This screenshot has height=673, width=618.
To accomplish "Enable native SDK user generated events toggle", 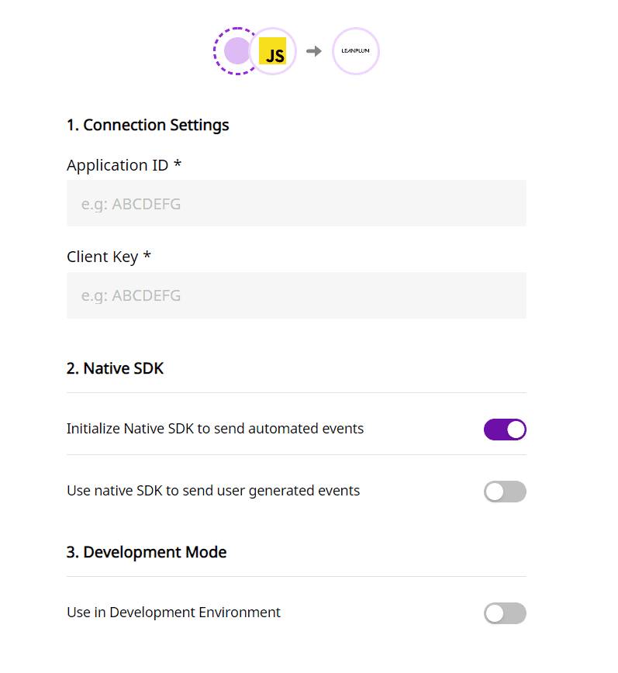I will (x=505, y=492).
